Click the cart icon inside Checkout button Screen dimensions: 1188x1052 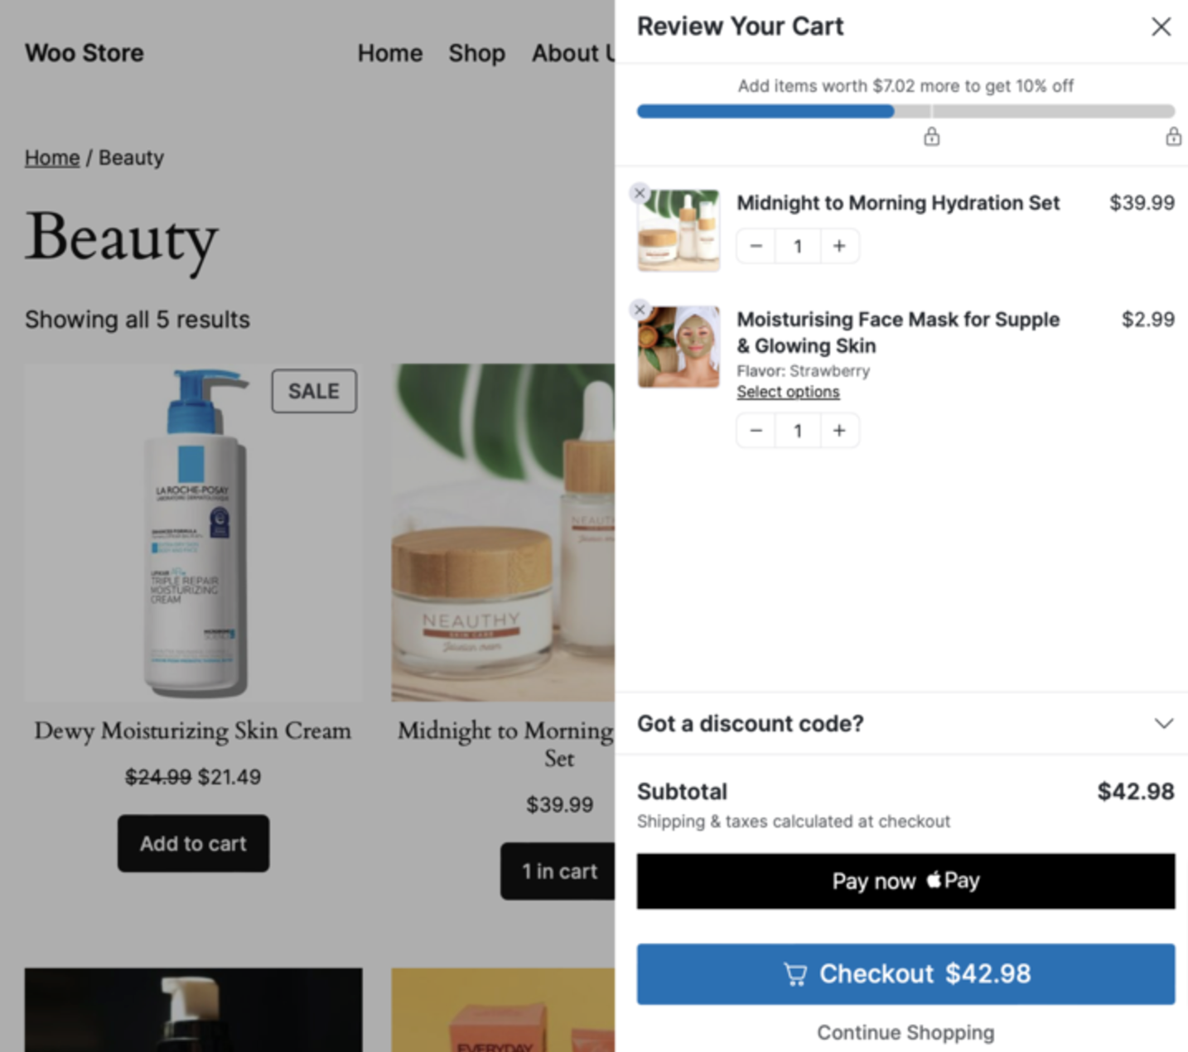(796, 974)
